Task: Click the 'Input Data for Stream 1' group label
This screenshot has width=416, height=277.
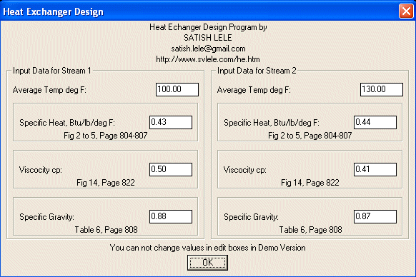Action: (x=51, y=71)
